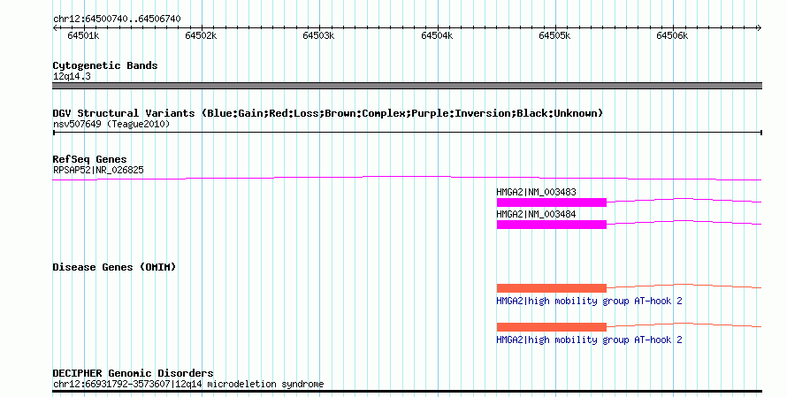This screenshot has height=397, width=787.
Task: Click the HMGA2|NM_003483 transcript label
Action: click(x=536, y=192)
